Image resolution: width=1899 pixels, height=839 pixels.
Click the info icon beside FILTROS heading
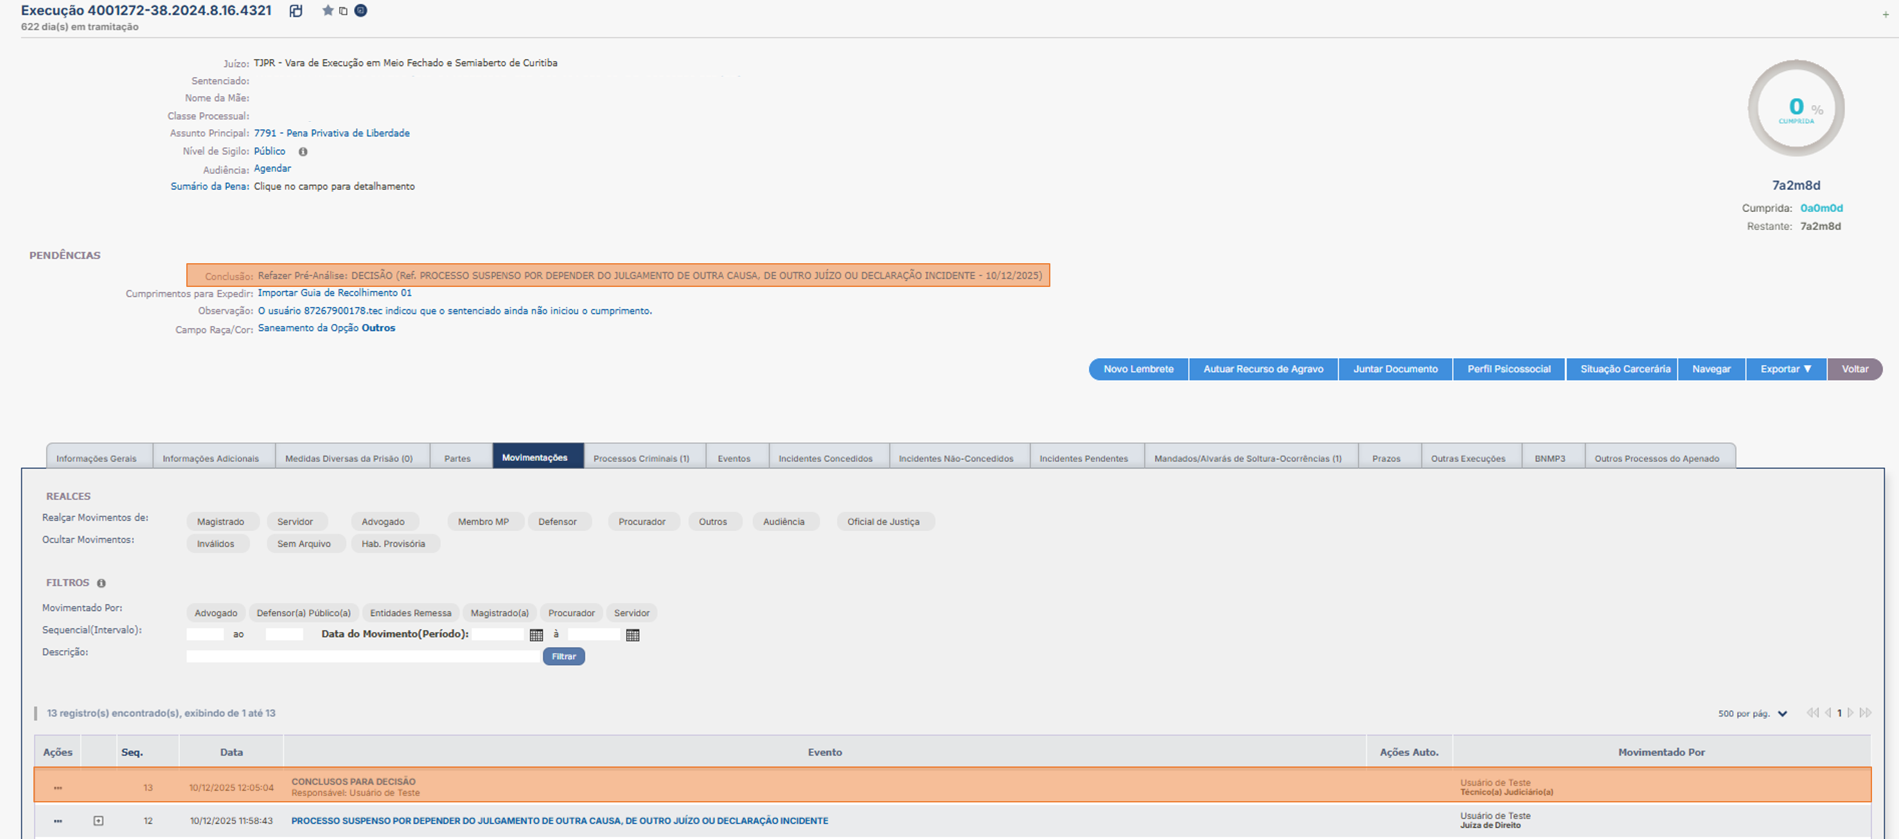coord(102,584)
